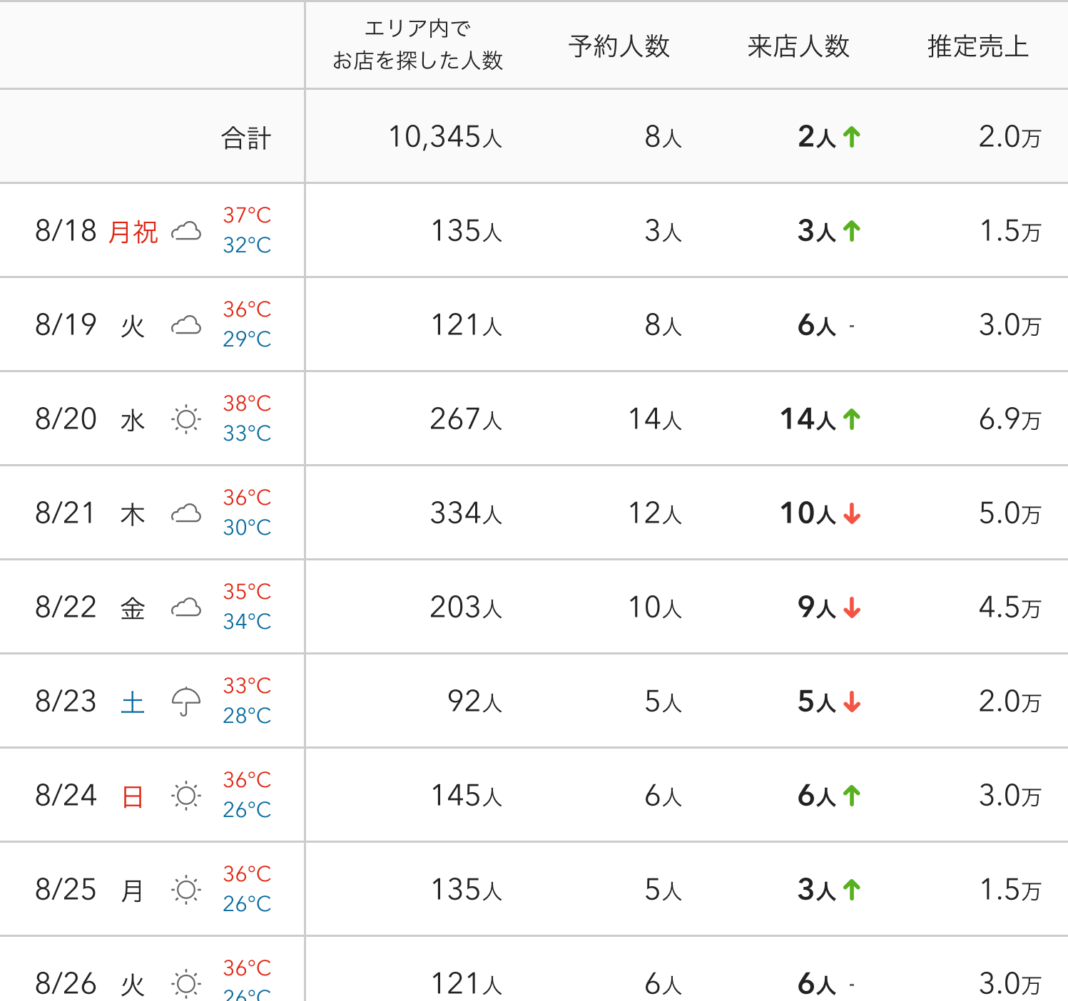Select the エリア内でお店を探した人数 header
Screen dimensions: 1068x1001
(417, 45)
